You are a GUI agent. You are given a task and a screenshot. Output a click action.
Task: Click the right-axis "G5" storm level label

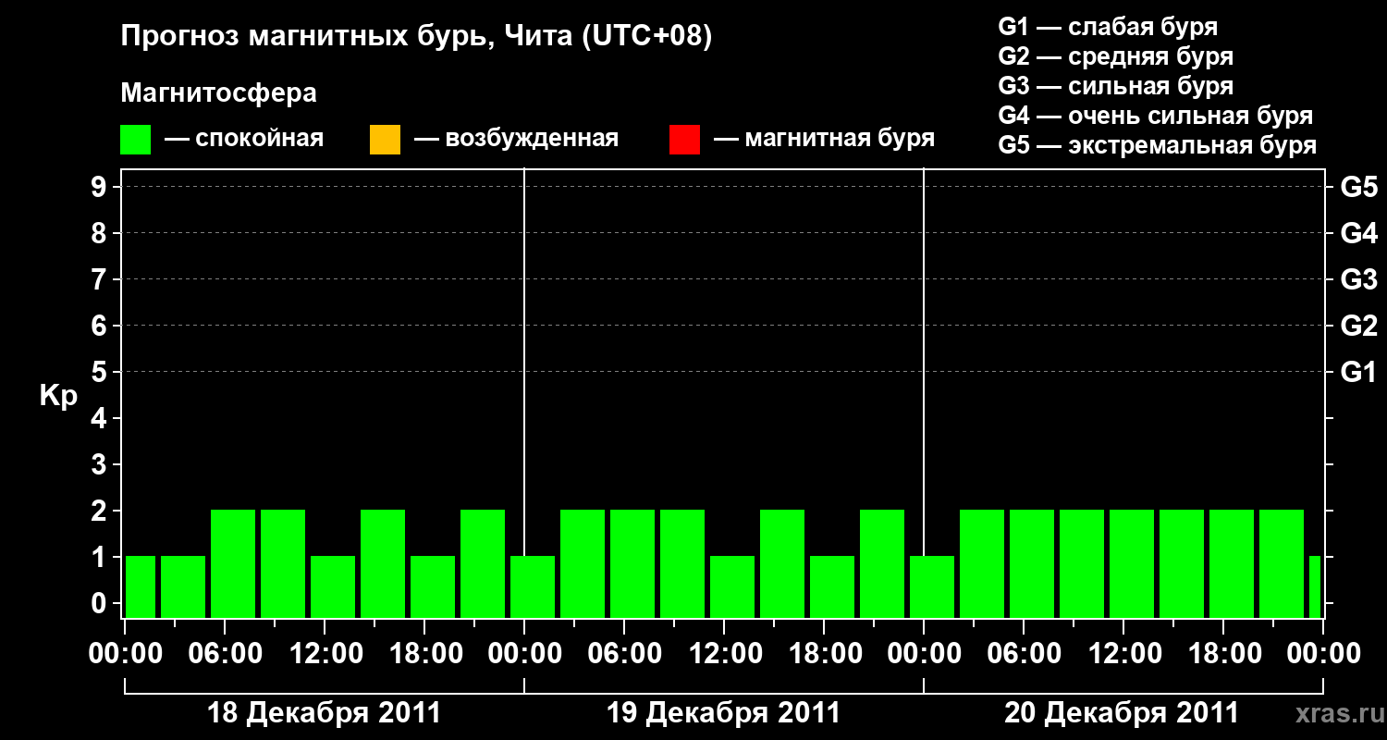pos(1358,187)
